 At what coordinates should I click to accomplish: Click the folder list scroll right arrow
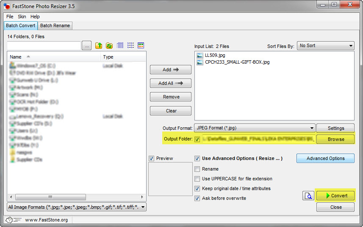click(142, 197)
